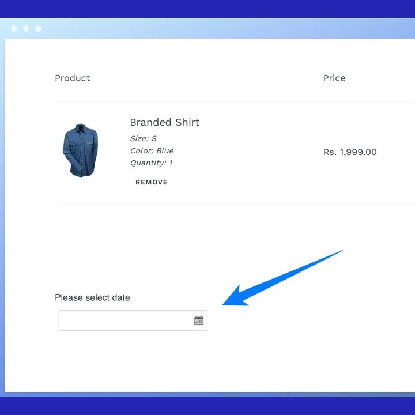Select the Rs. 1,999.00 price text

(350, 152)
